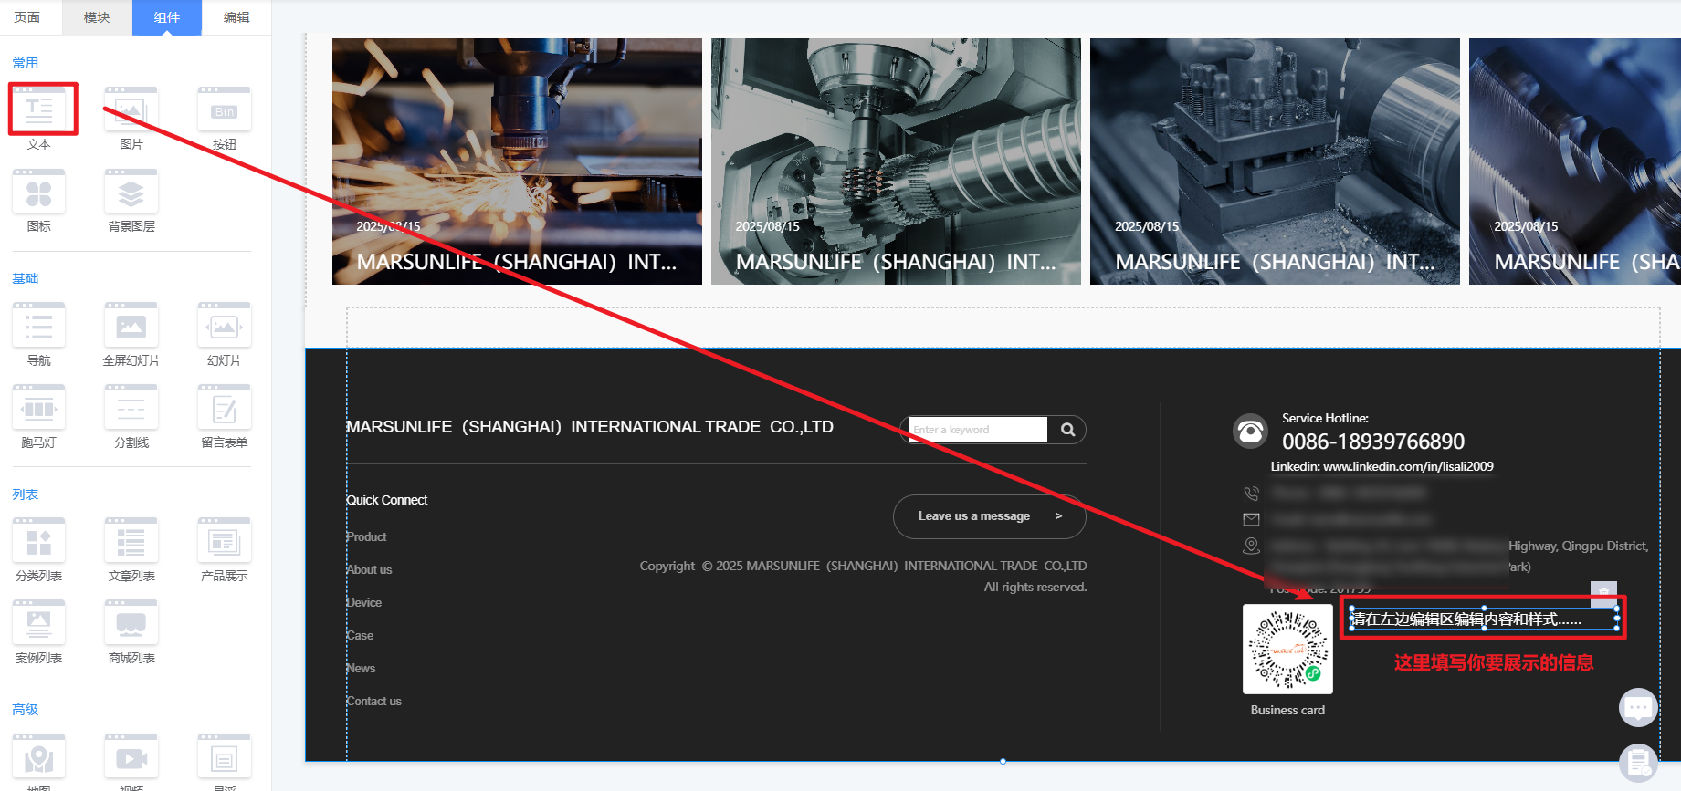Select the map pin component icon
1681x791 pixels.
point(39,759)
